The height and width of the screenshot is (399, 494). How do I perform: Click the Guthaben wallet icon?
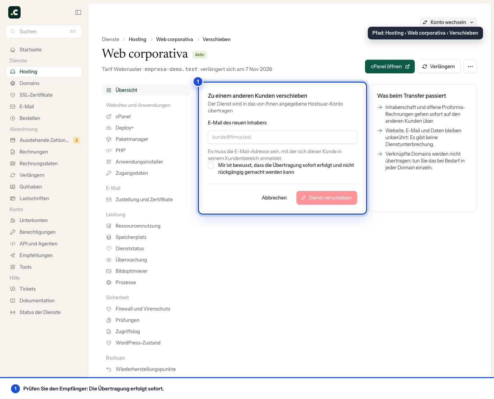(x=13, y=187)
